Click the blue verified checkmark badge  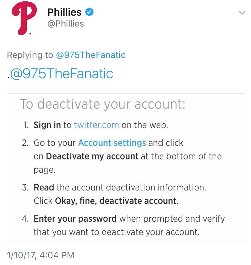click(89, 12)
